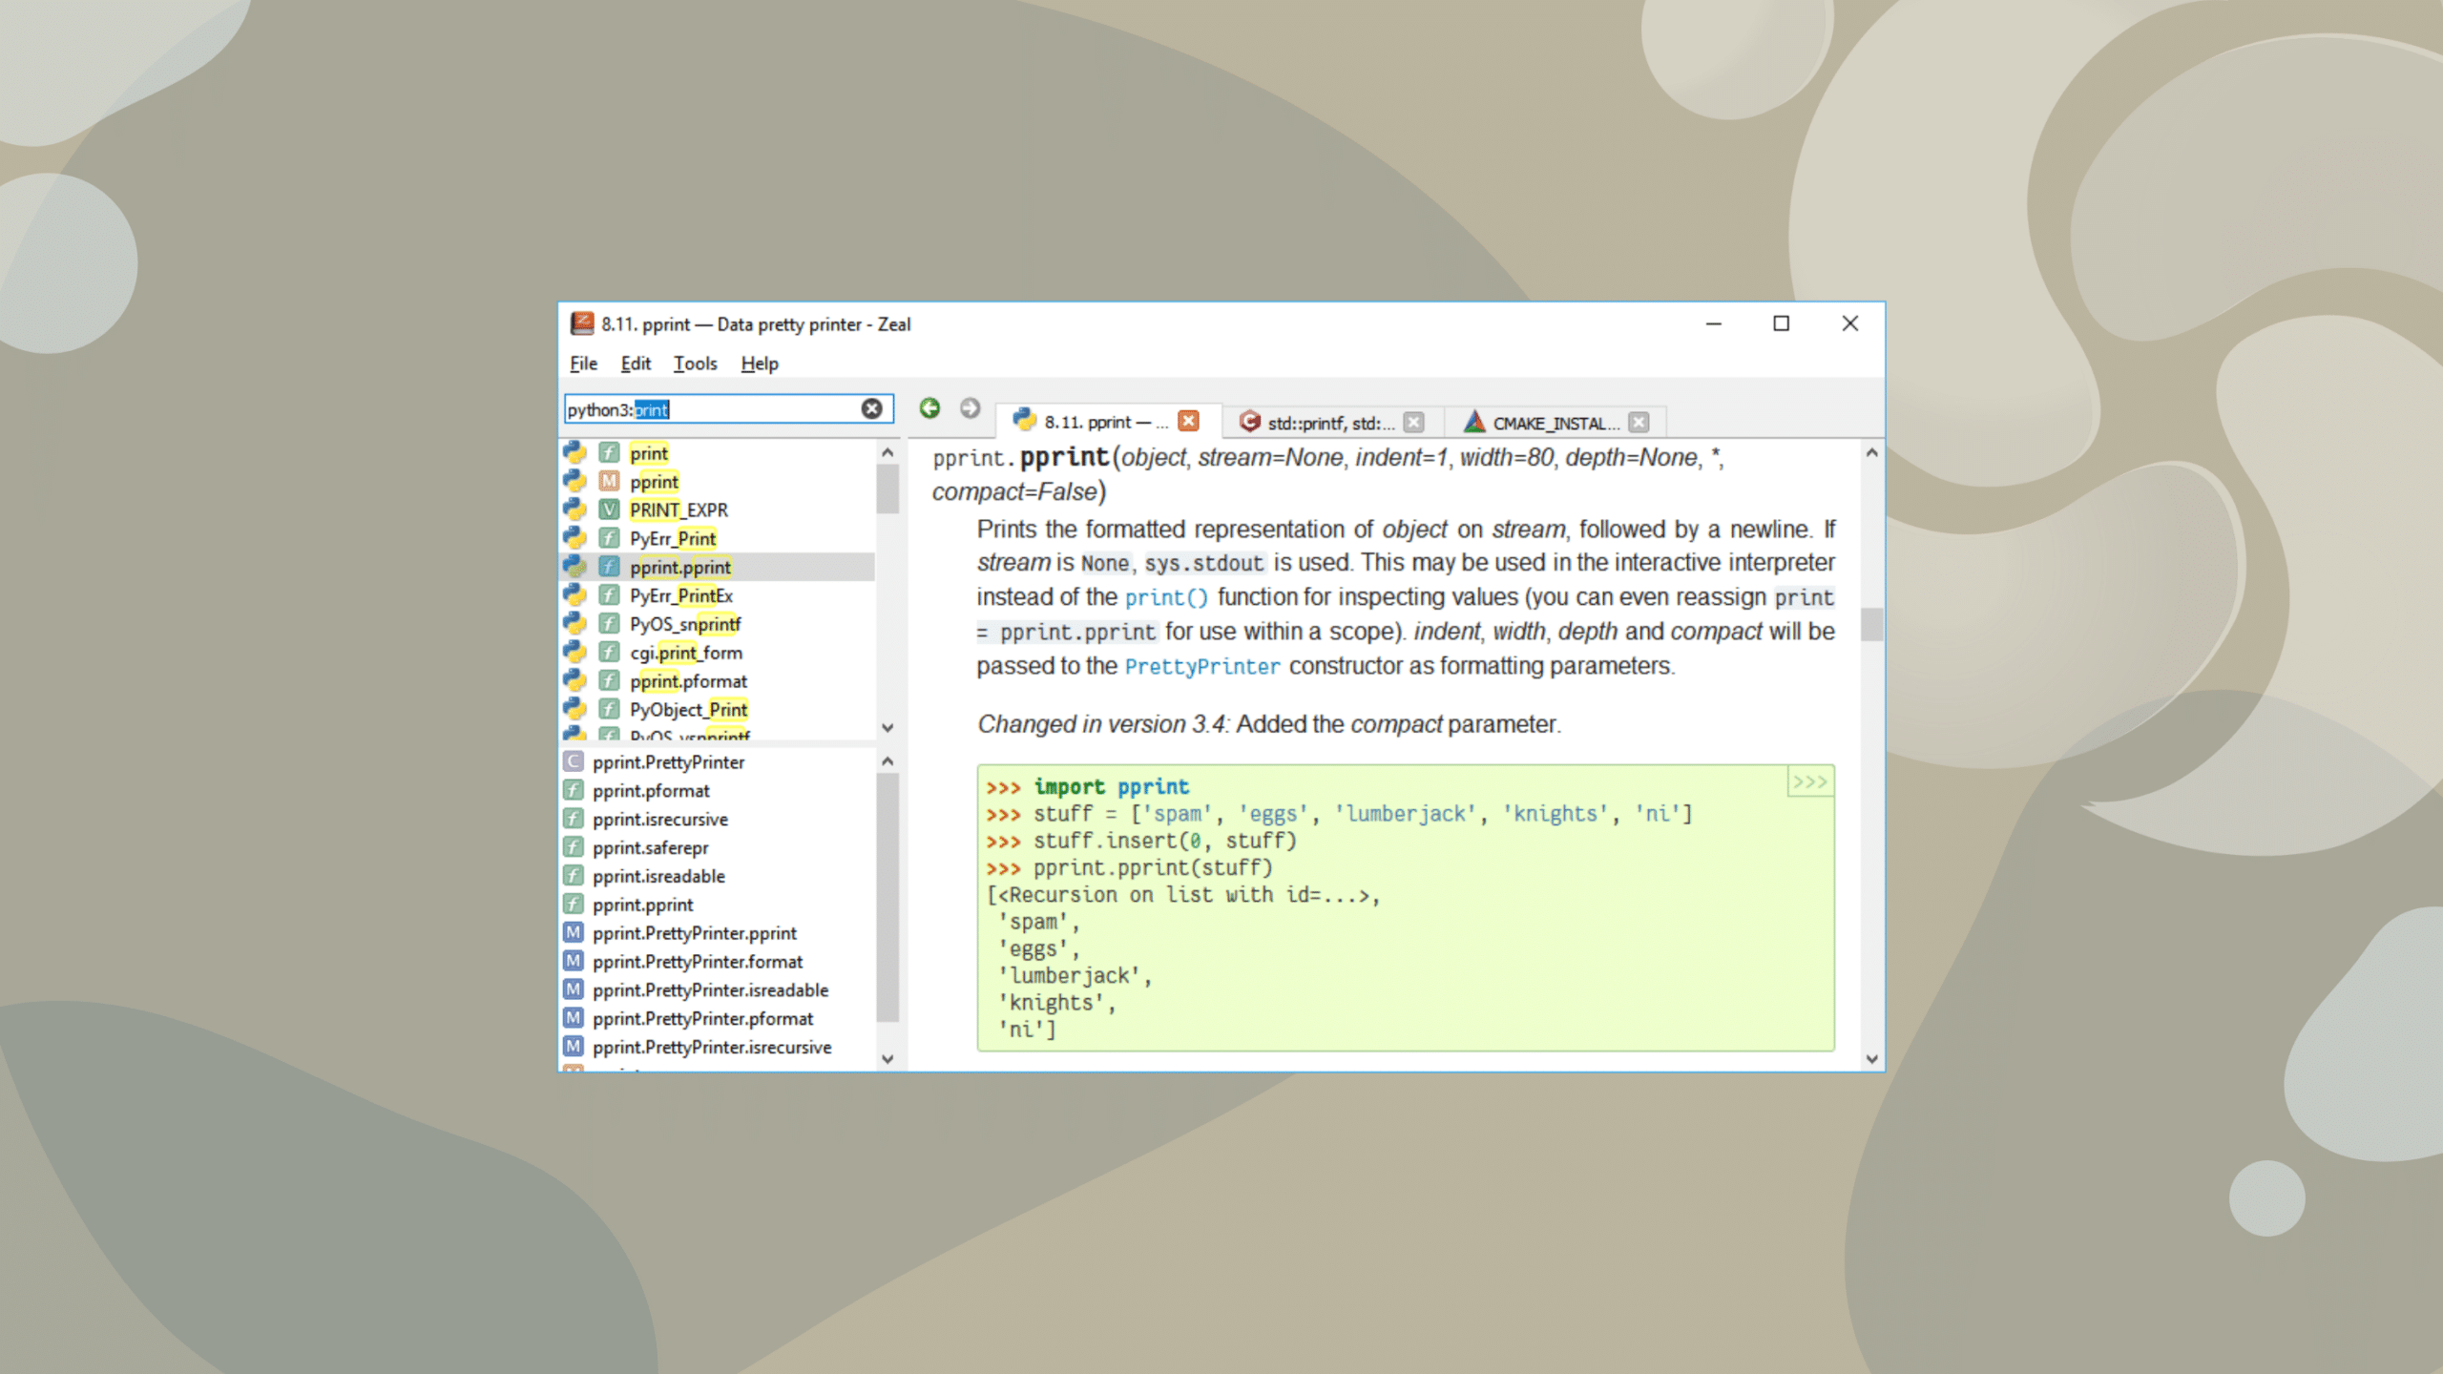Follow the PrettyPrinter link in documentation
Screen dimensions: 2443x1374
[x=1202, y=666]
